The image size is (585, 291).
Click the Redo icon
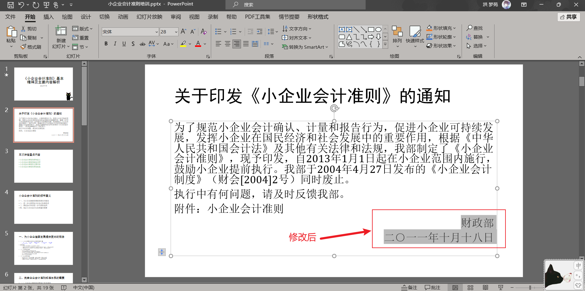pyautogui.click(x=36, y=5)
